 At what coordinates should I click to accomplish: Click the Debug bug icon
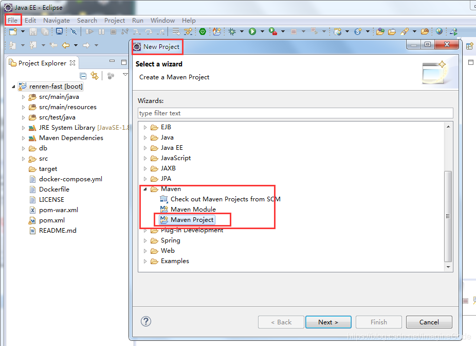(x=232, y=31)
